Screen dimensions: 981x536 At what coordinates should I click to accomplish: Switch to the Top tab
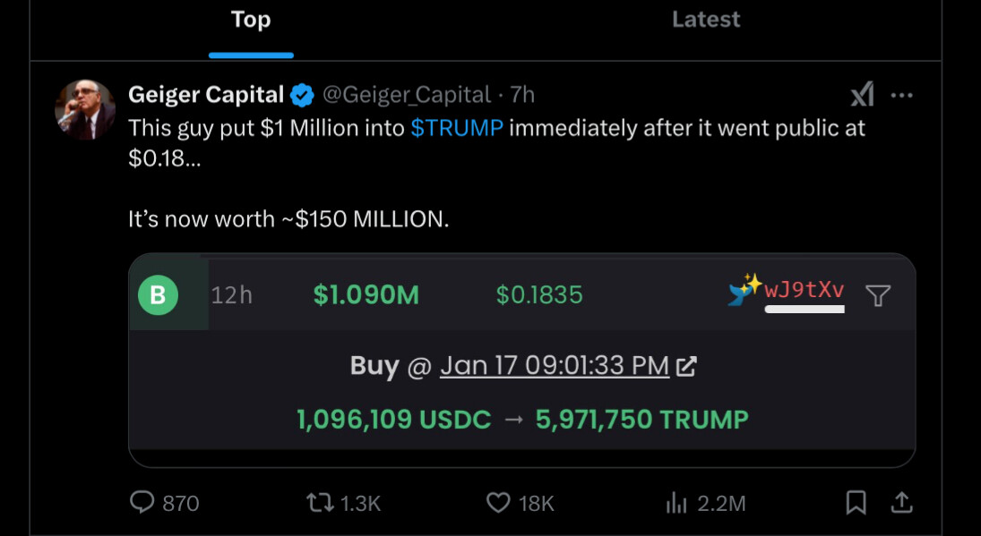pos(251,20)
